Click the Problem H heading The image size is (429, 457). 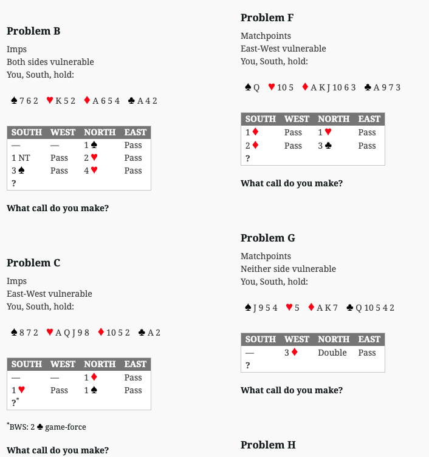268,445
